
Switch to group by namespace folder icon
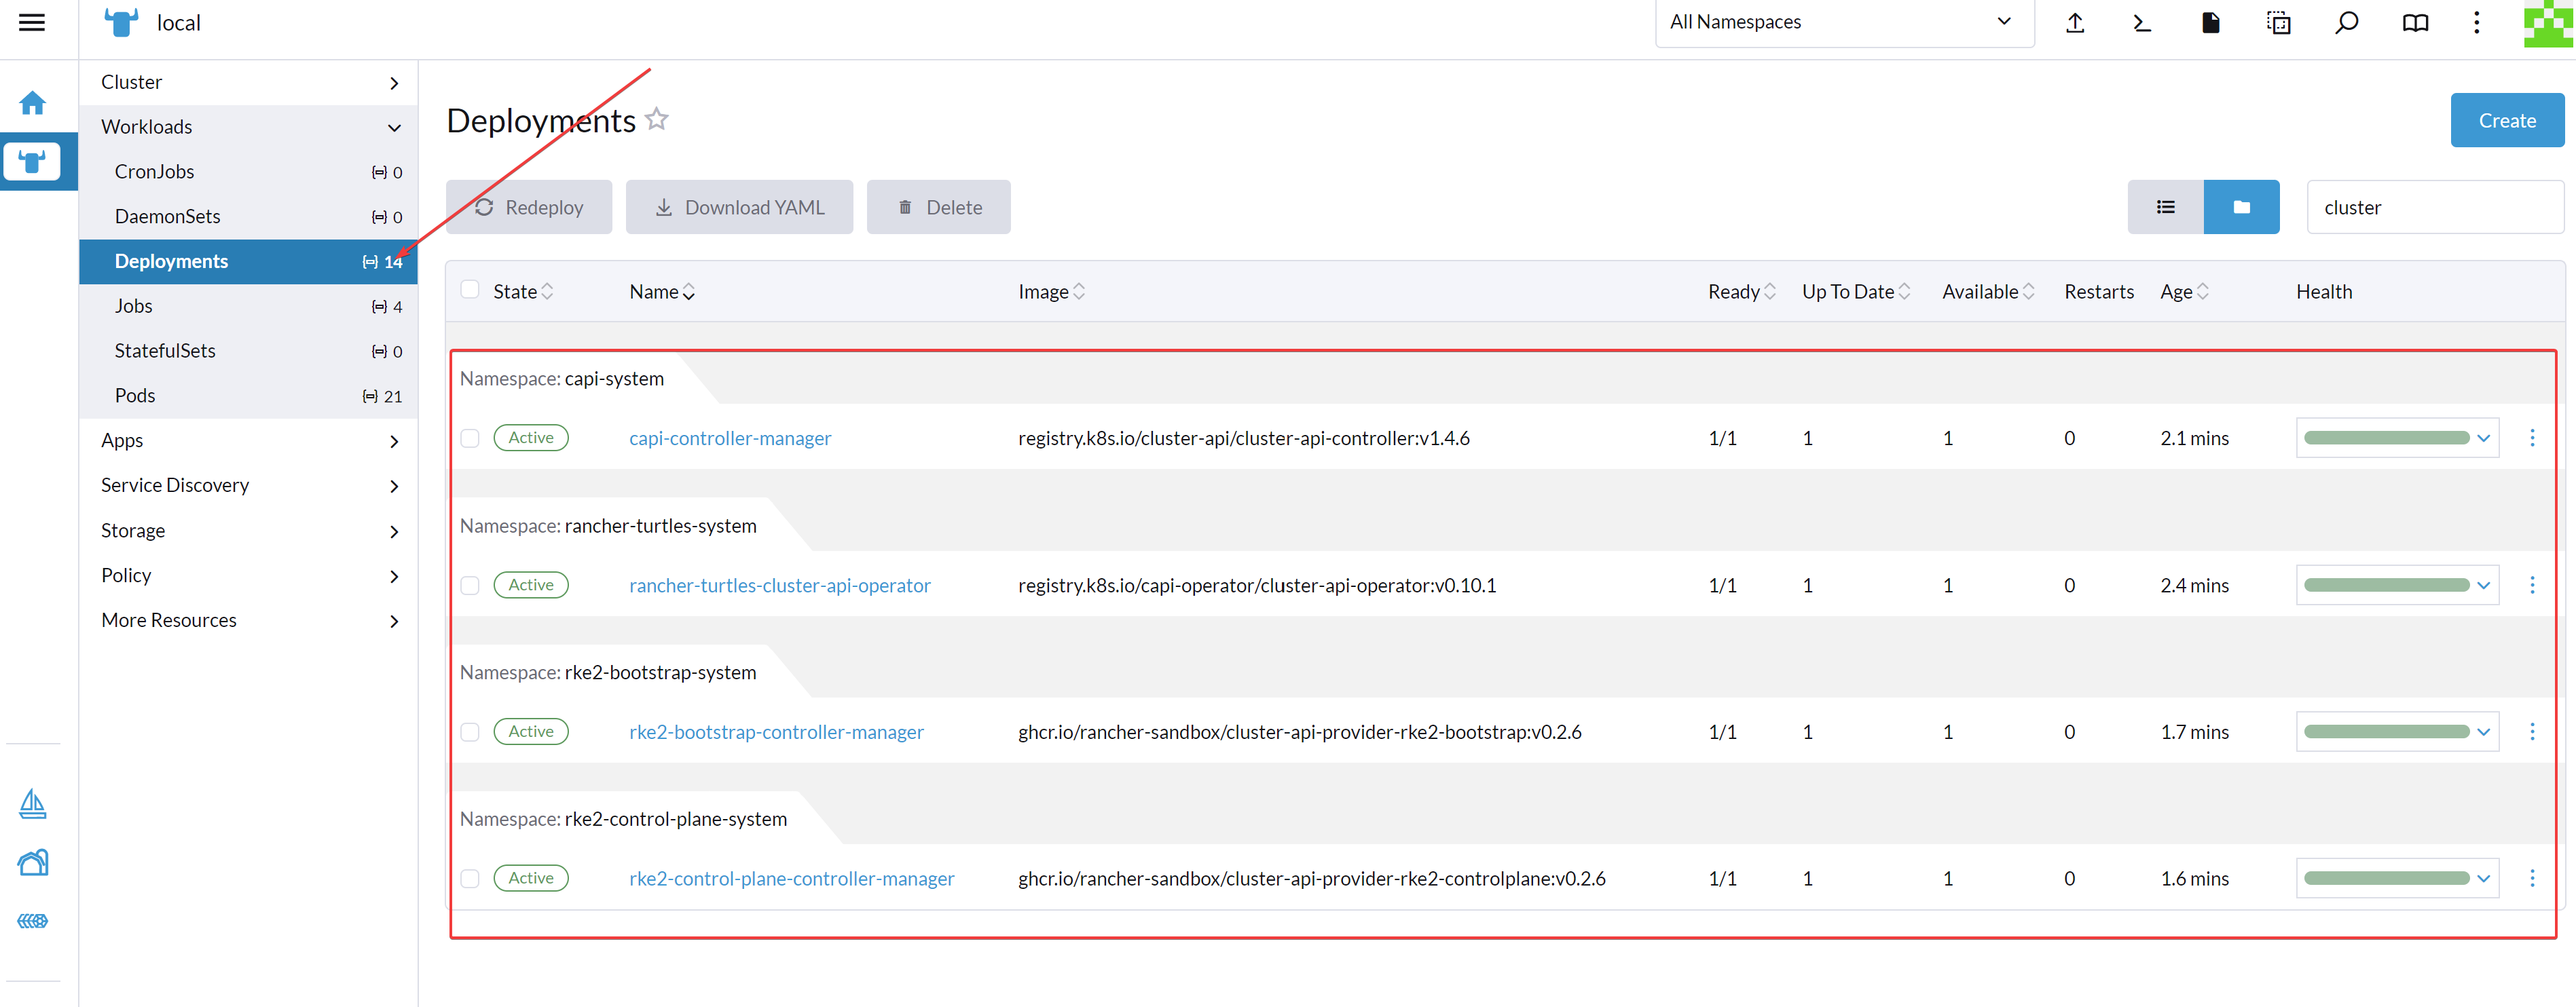pyautogui.click(x=2241, y=207)
